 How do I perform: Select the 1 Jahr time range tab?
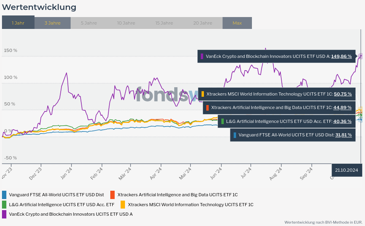pos(18,23)
